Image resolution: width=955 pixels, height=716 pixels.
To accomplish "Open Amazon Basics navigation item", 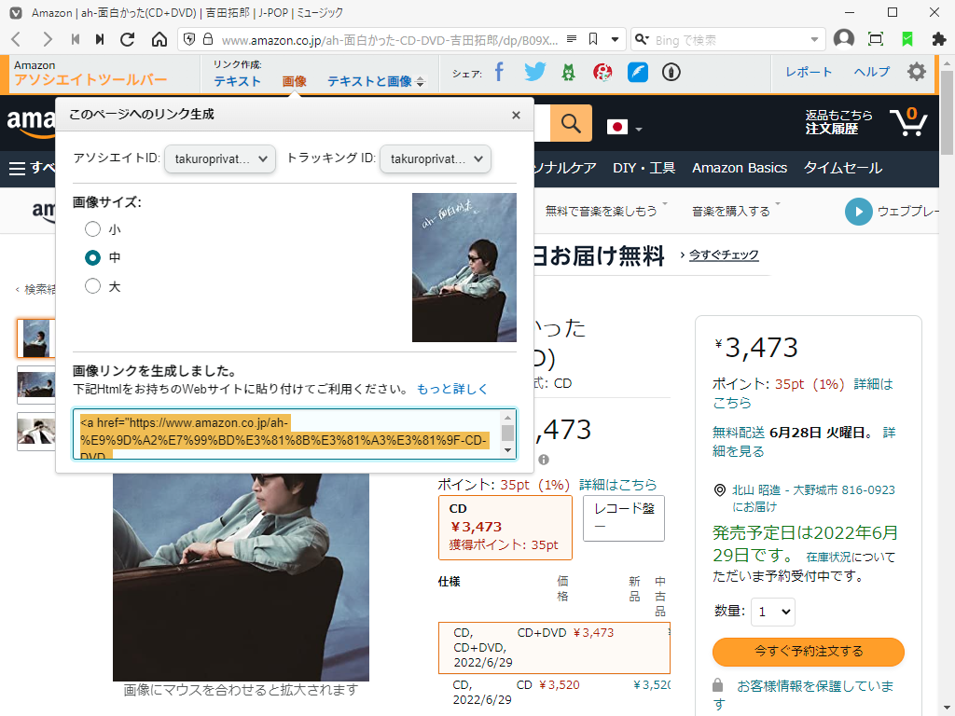I will tap(740, 168).
